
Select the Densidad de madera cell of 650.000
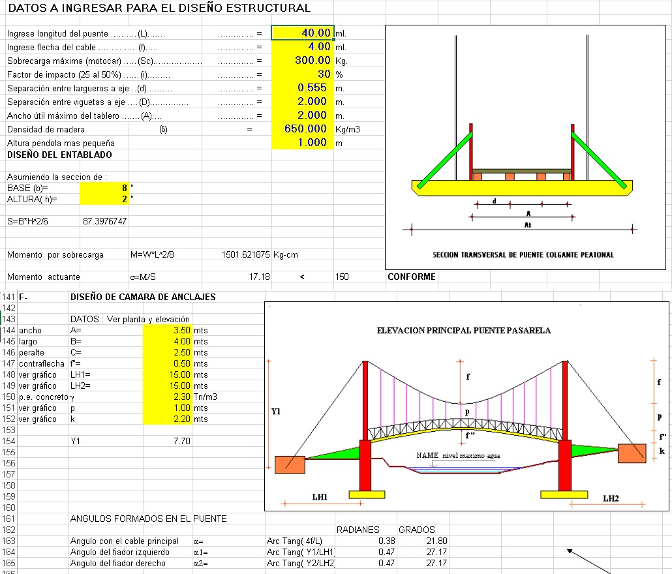coord(301,129)
